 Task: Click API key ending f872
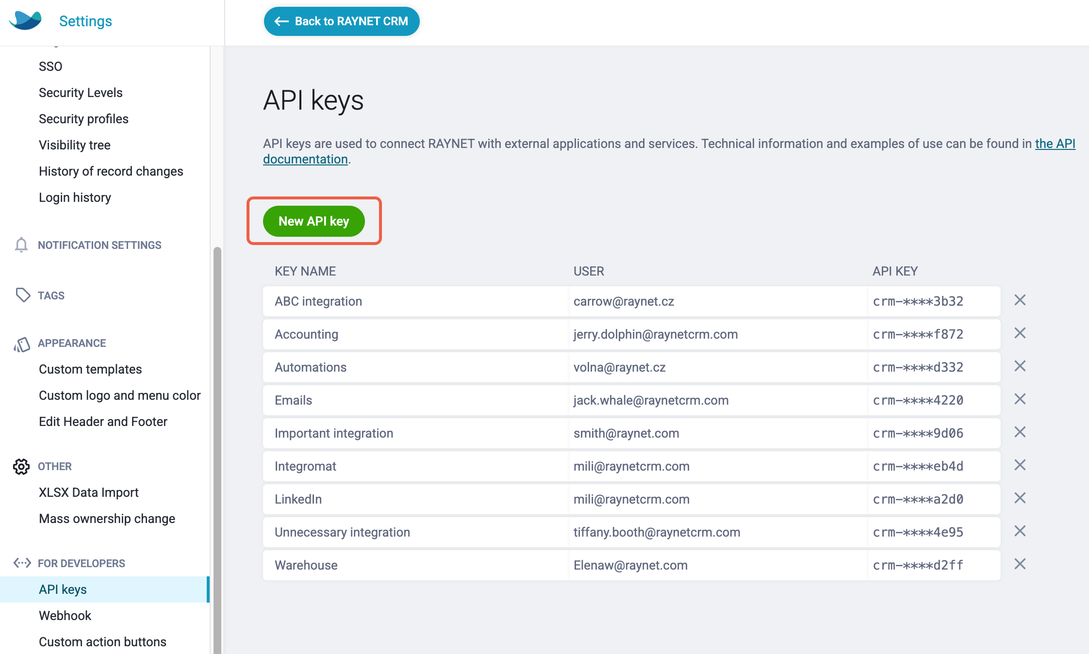pos(918,334)
